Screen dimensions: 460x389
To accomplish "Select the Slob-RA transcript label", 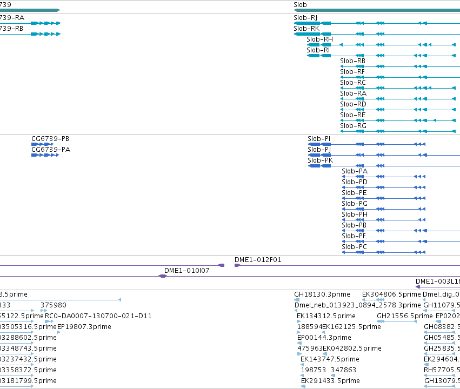I will pyautogui.click(x=353, y=94).
